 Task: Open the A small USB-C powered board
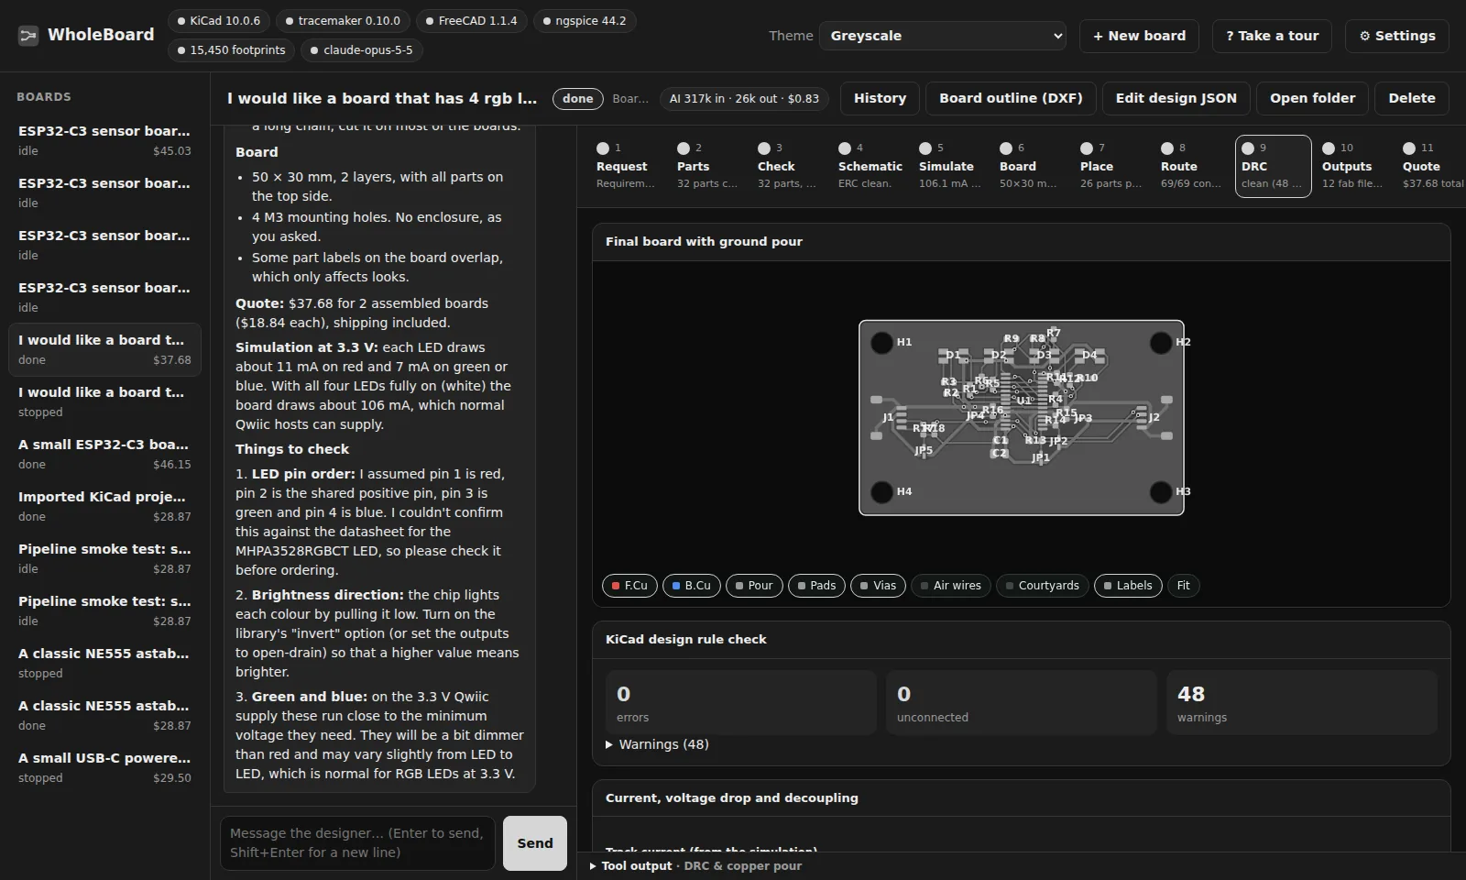[104, 768]
